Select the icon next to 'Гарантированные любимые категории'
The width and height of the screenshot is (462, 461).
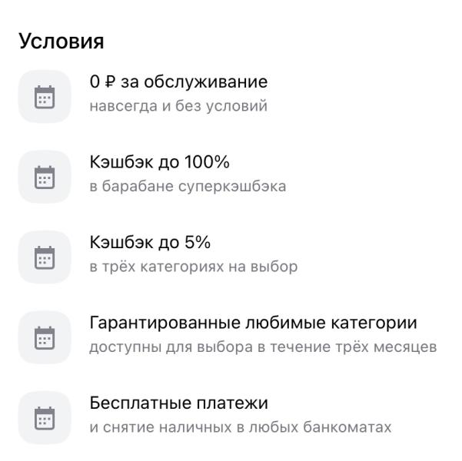(x=45, y=337)
